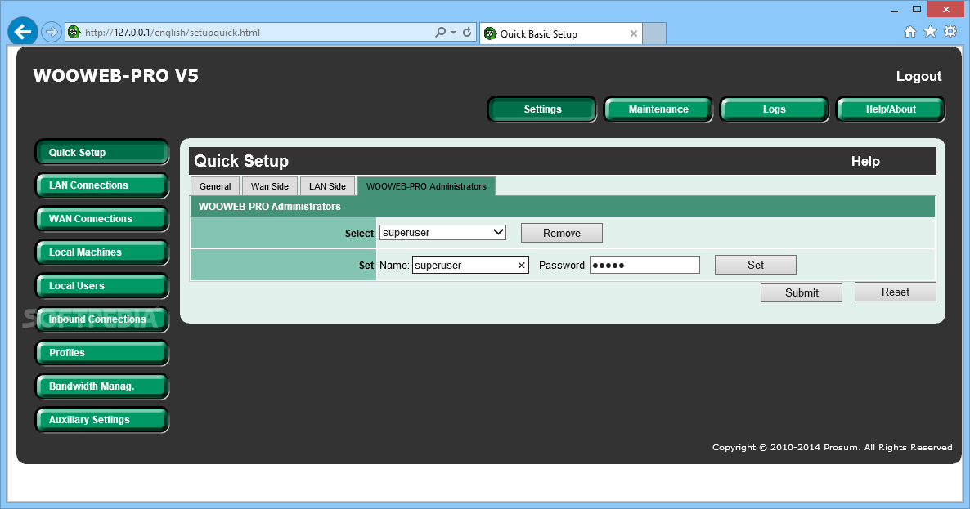
Task: Switch to the Wan Side tab
Action: pyautogui.click(x=270, y=186)
